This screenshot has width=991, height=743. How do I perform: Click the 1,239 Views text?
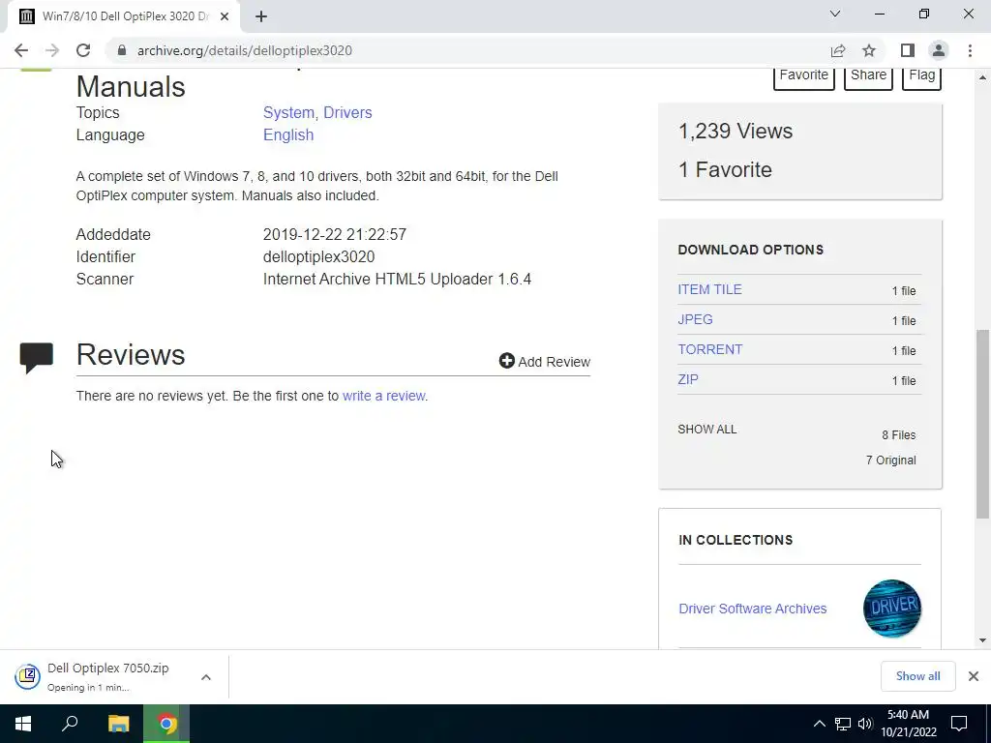pos(736,131)
